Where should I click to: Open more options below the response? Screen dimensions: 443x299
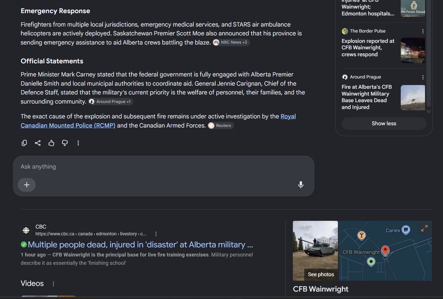[x=78, y=143]
